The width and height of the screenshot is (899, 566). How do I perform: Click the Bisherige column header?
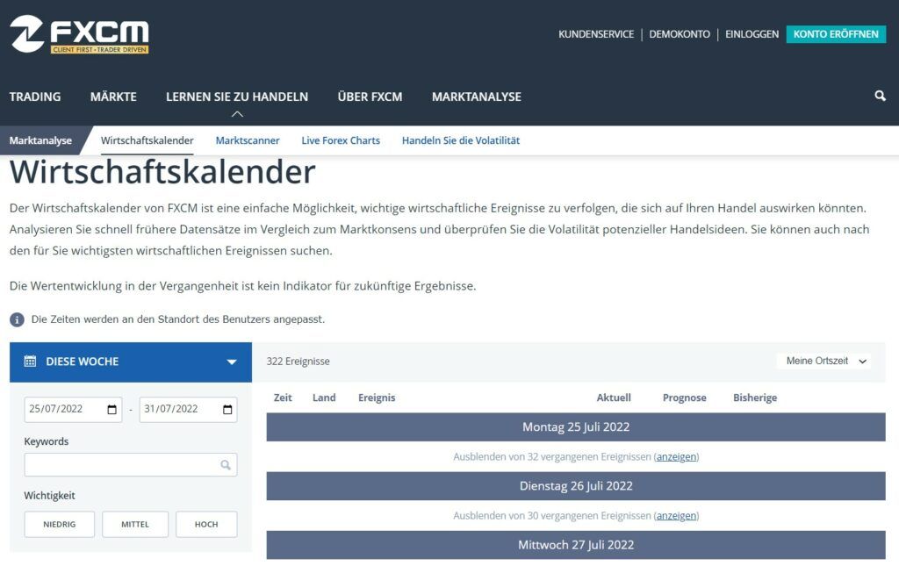[755, 398]
